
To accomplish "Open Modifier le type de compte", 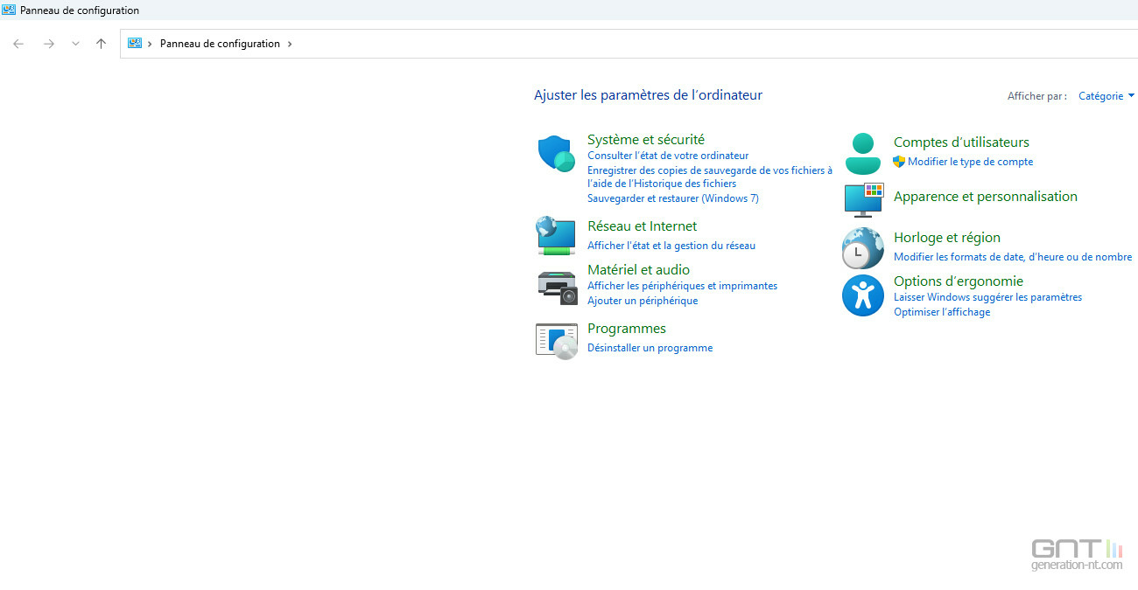I will 970,162.
